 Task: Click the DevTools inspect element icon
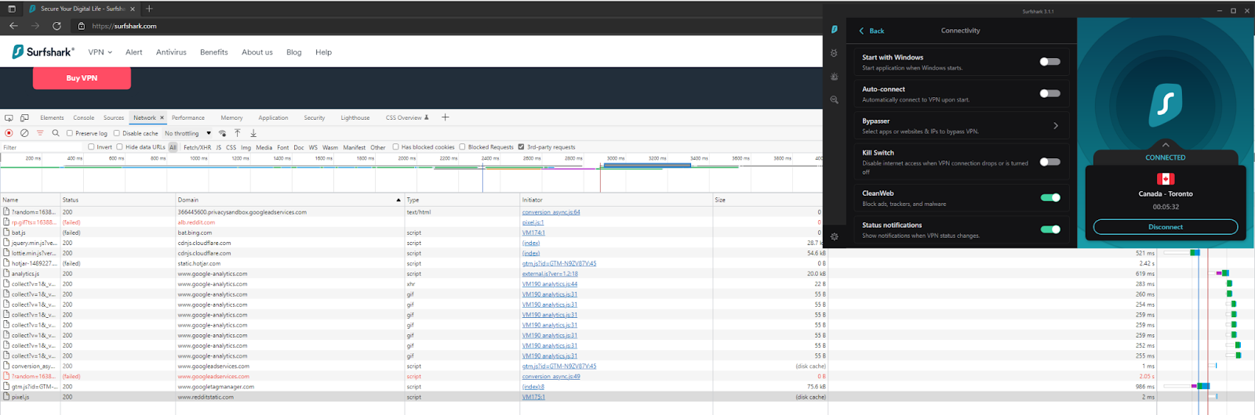tap(9, 118)
